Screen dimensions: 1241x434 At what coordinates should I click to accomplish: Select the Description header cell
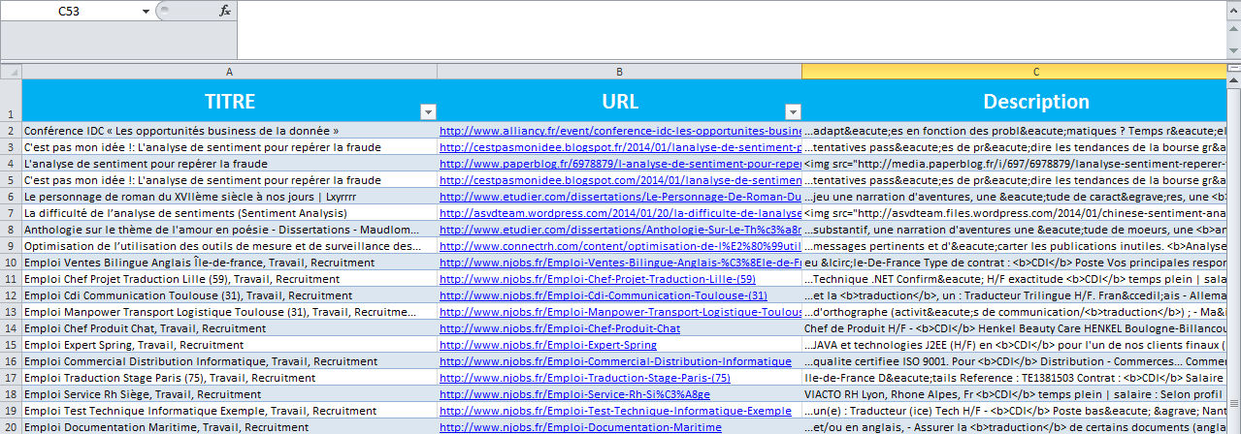[1021, 101]
